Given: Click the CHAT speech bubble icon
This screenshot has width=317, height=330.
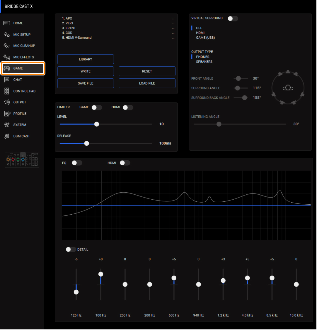Looking at the screenshot, I should tap(6, 80).
